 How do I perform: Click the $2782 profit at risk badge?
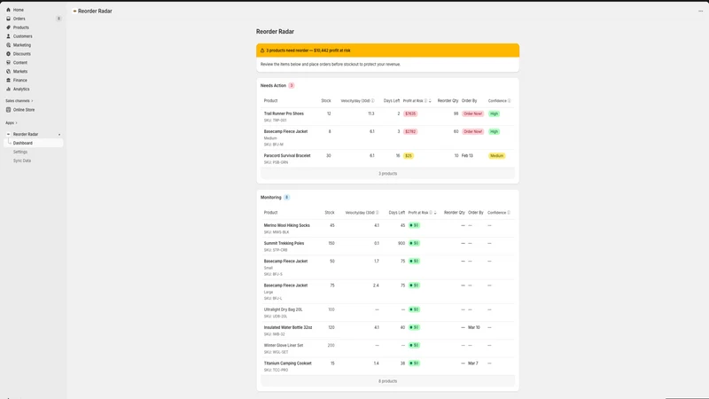click(x=410, y=131)
